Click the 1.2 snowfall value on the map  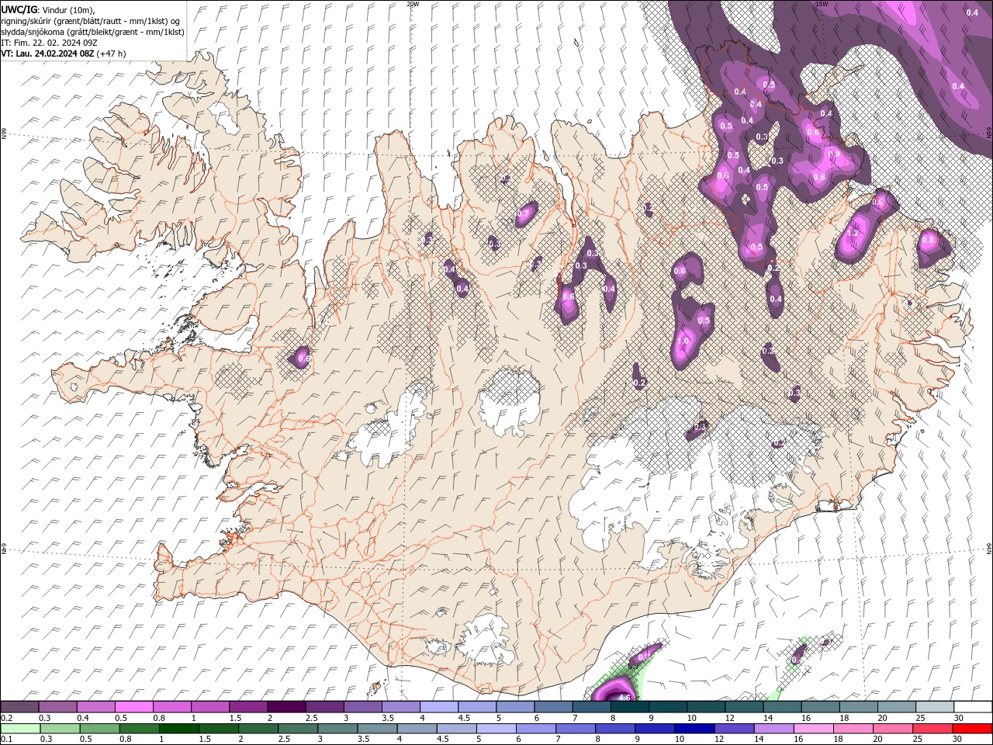tap(854, 233)
